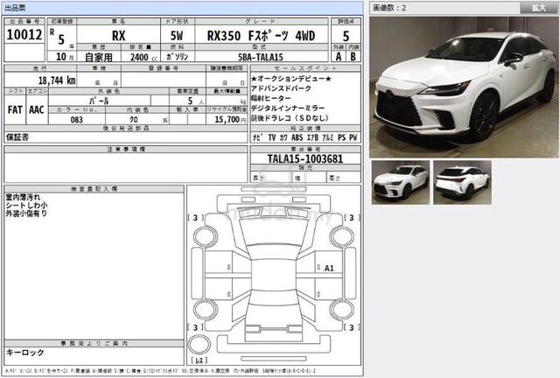Click the rear-left wheel in diagram
Image resolution: width=560 pixels, height=378 pixels.
[x=205, y=310]
